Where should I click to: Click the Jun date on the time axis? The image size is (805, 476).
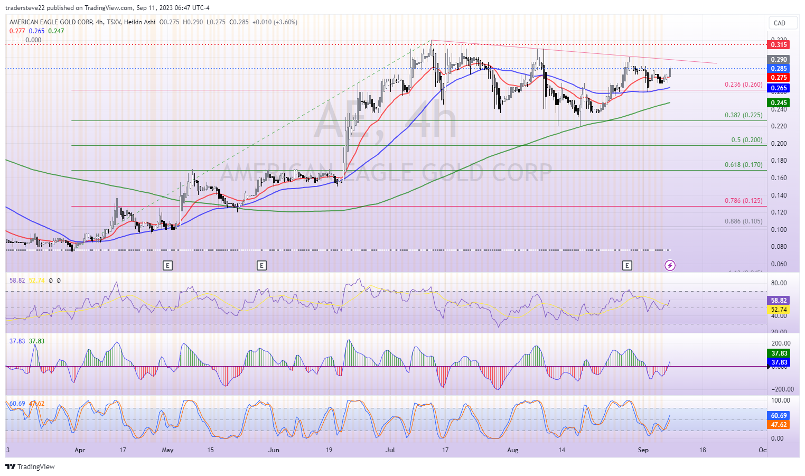pos(274,450)
